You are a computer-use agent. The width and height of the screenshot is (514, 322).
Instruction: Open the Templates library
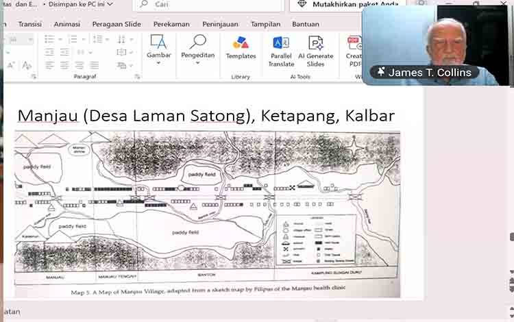241,48
